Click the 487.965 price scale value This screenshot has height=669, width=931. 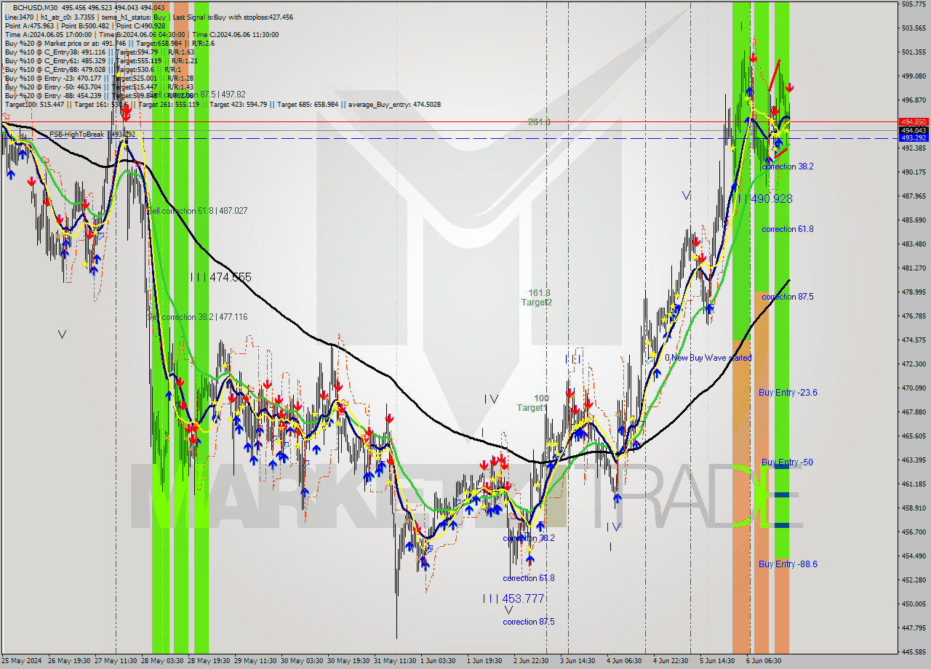click(913, 196)
